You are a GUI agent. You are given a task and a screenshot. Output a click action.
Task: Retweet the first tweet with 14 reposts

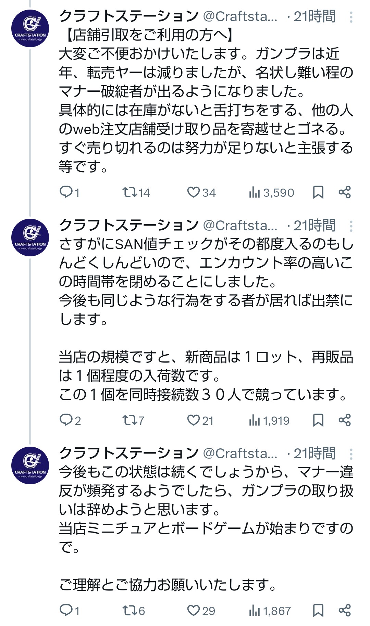pos(136,192)
